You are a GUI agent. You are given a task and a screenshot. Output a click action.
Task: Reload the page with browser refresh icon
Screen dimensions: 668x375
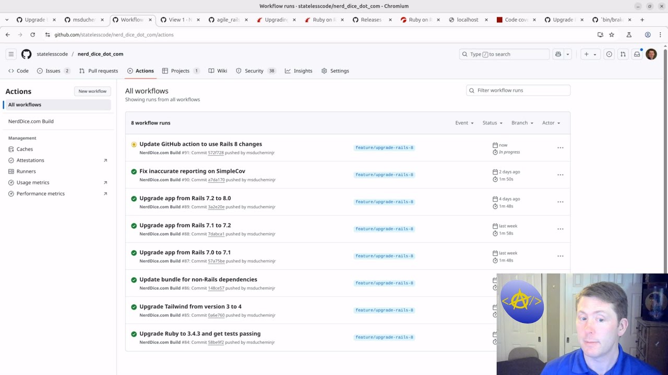(32, 35)
